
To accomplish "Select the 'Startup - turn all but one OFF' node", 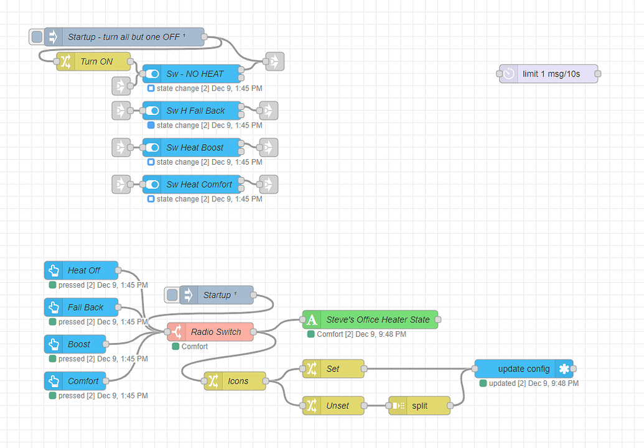I will point(124,37).
